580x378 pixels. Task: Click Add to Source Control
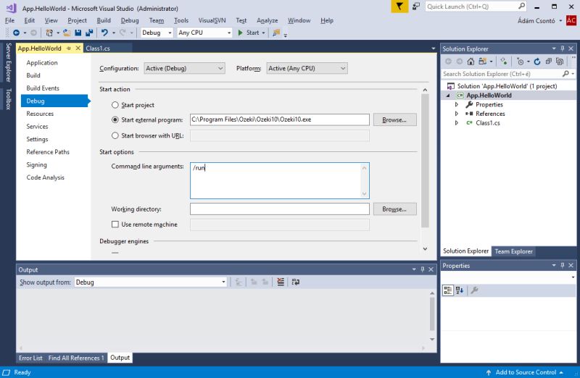(x=525, y=372)
